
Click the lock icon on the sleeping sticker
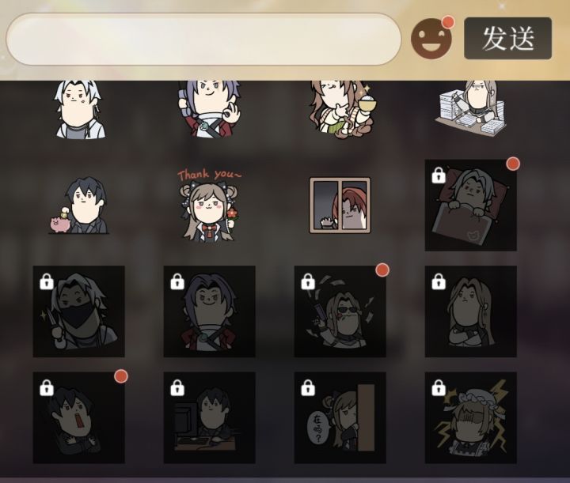(x=439, y=175)
